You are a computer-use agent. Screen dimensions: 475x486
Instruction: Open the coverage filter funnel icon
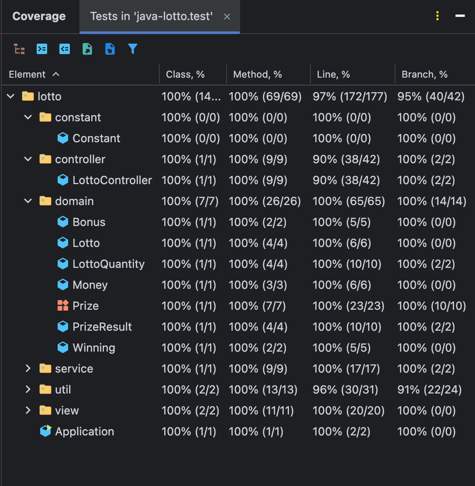coord(132,49)
